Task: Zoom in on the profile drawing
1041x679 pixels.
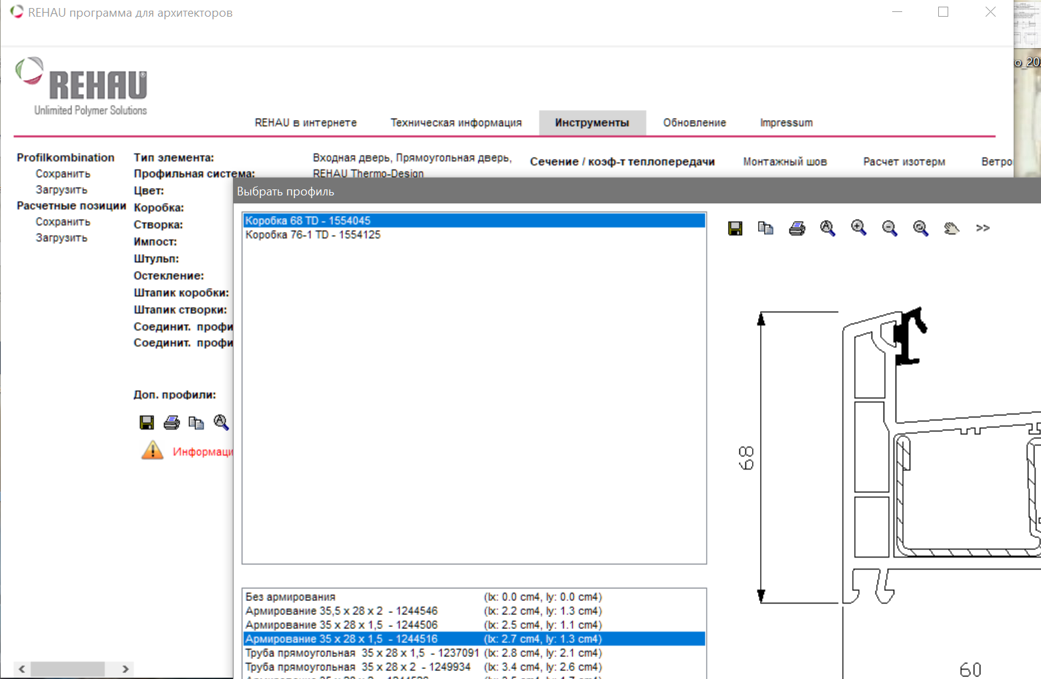Action: (x=859, y=228)
